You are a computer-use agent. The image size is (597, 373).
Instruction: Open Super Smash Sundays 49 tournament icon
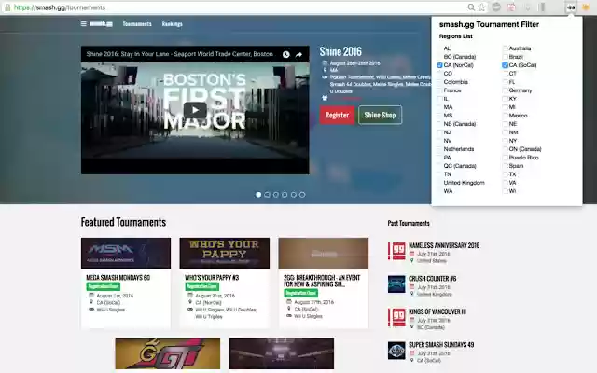click(x=396, y=351)
